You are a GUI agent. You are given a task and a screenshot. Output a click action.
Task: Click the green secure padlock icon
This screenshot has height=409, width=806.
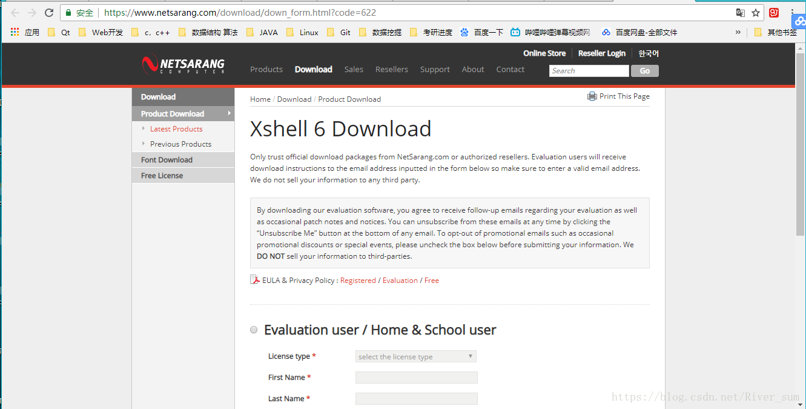click(x=68, y=13)
